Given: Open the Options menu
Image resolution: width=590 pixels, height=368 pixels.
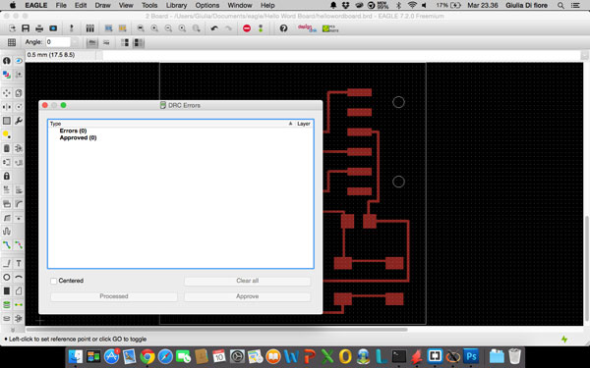Looking at the screenshot, I should pyautogui.click(x=207, y=5).
